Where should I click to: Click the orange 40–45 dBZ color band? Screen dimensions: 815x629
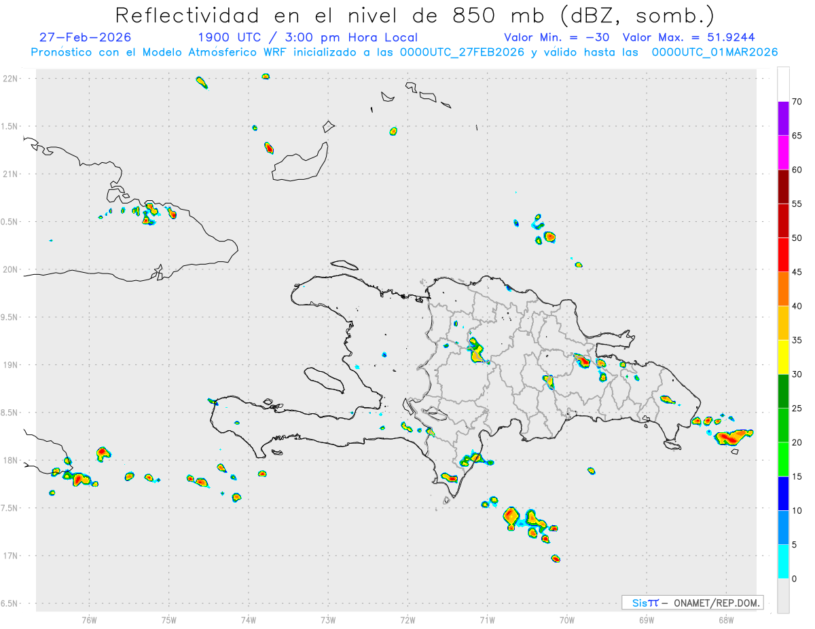coord(783,289)
